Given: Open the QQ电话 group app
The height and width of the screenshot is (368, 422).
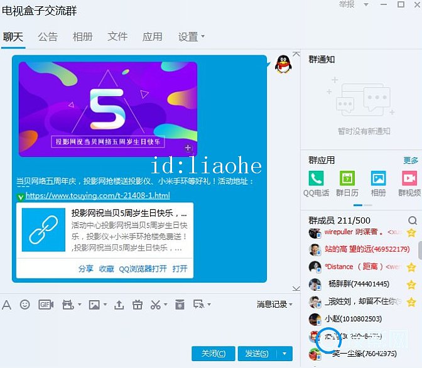Looking at the screenshot, I should tap(316, 183).
